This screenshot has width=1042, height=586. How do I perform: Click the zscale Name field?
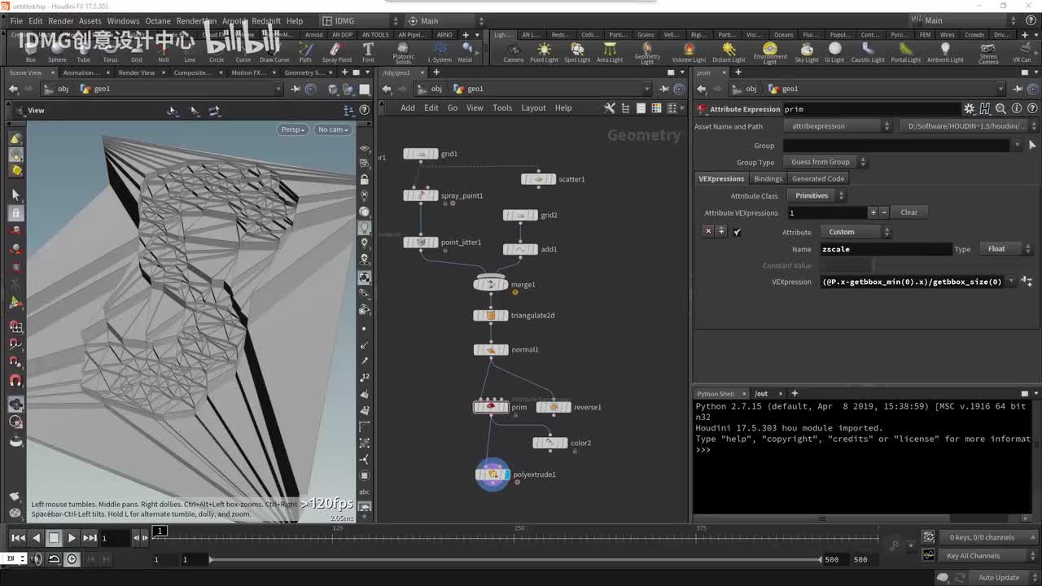pos(885,249)
